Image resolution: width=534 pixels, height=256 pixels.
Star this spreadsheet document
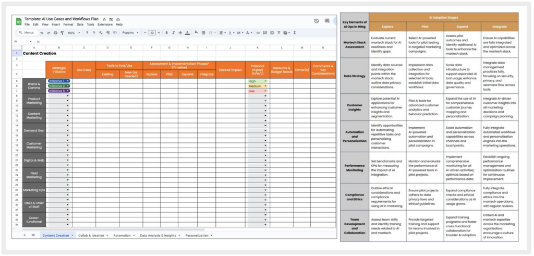tap(104, 19)
